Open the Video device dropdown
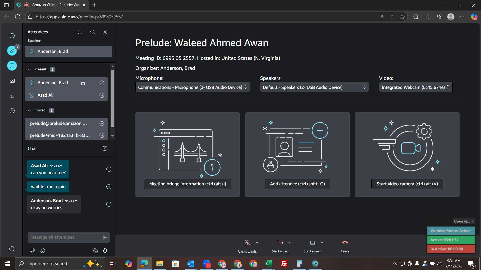The image size is (481, 270). click(x=416, y=87)
